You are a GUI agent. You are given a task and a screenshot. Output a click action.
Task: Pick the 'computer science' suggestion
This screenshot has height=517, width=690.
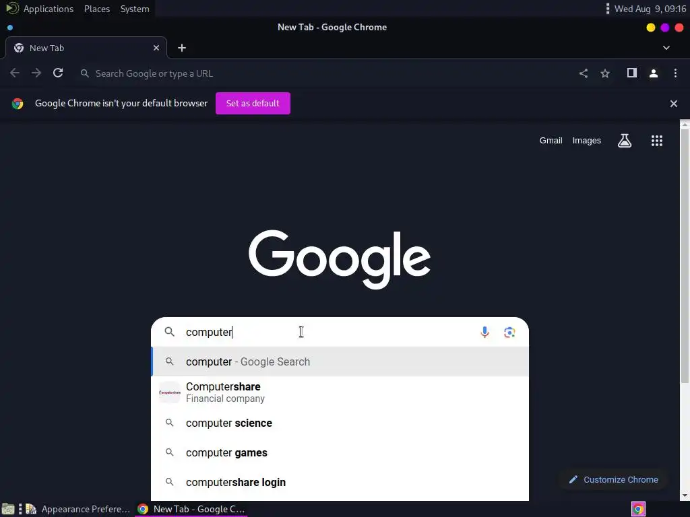pyautogui.click(x=340, y=423)
